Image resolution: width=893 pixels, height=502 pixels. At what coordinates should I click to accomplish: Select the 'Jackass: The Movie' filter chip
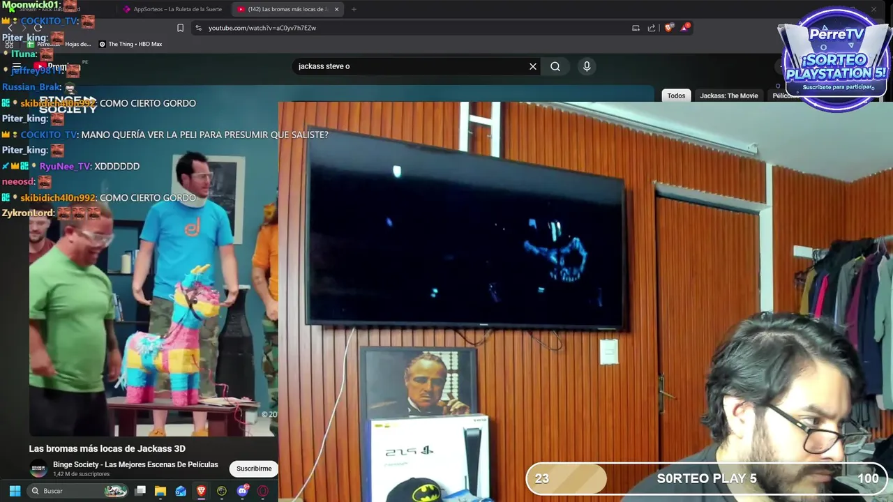(x=728, y=96)
